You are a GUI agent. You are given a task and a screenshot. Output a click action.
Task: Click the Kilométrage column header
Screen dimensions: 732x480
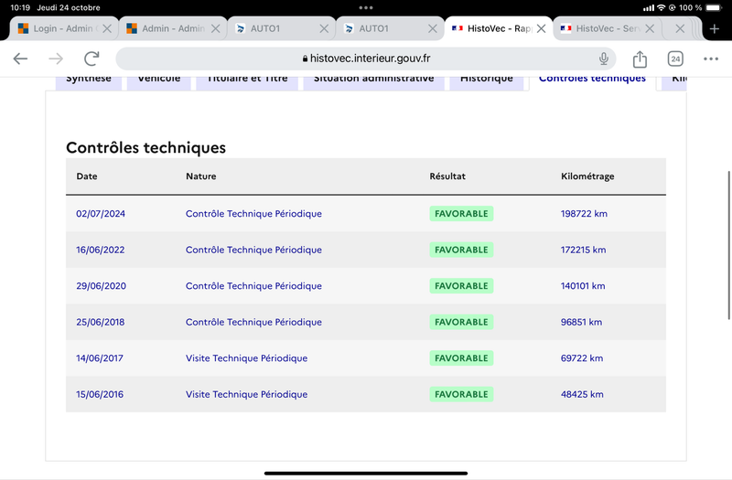pyautogui.click(x=587, y=176)
